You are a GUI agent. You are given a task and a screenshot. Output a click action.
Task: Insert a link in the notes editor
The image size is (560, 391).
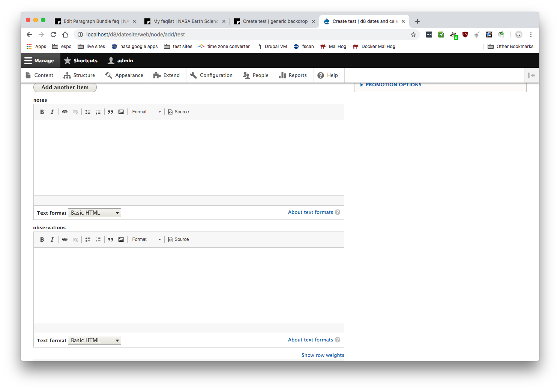coord(65,112)
